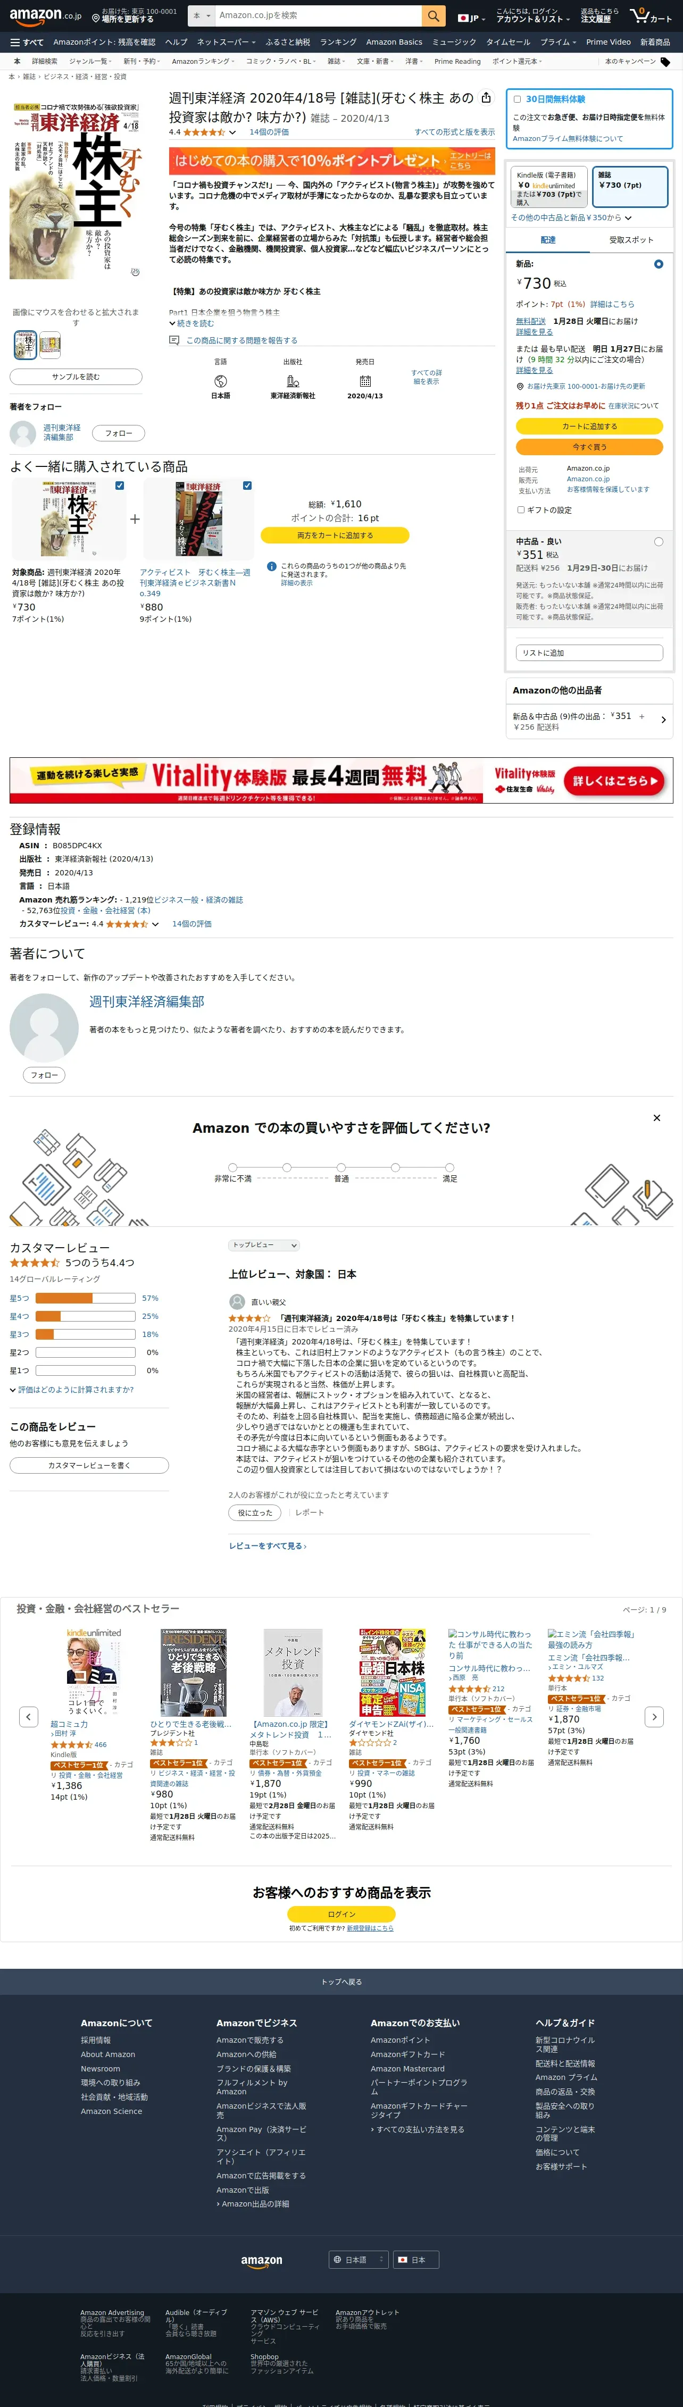The image size is (683, 2407).
Task: Click the author avatar beside フォロー button
Action: click(22, 433)
